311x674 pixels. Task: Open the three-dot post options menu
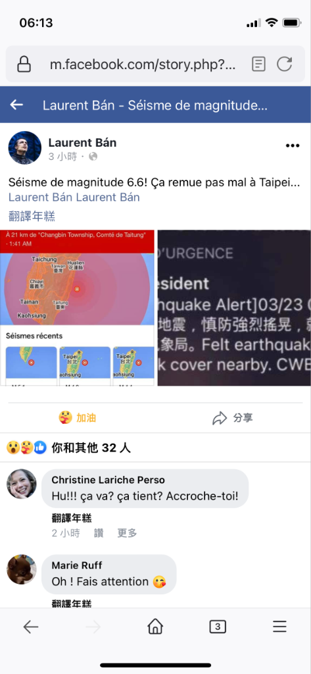click(x=293, y=145)
